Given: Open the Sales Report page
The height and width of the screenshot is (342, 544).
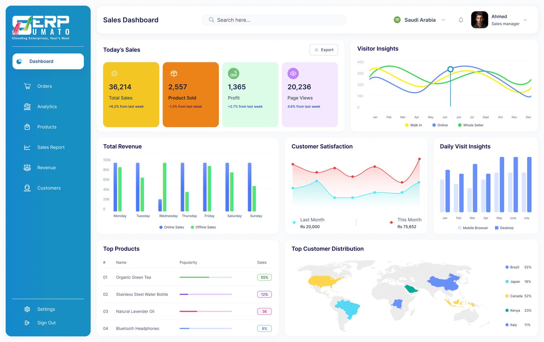Looking at the screenshot, I should pyautogui.click(x=51, y=147).
